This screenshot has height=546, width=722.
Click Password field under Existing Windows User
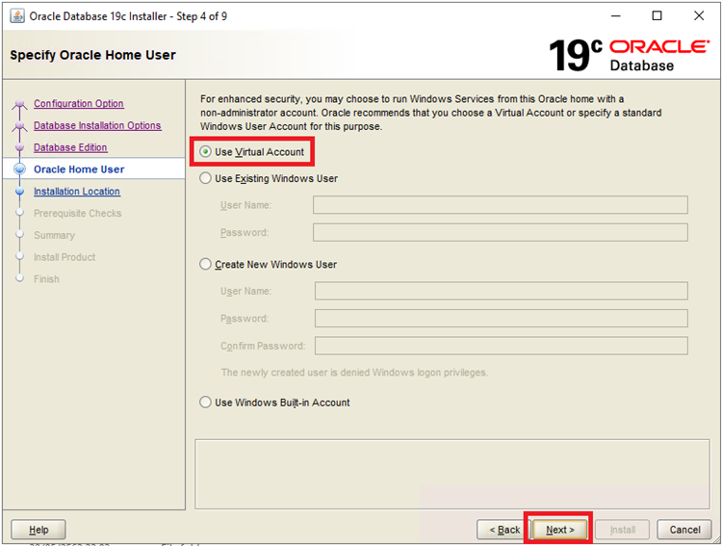click(501, 232)
